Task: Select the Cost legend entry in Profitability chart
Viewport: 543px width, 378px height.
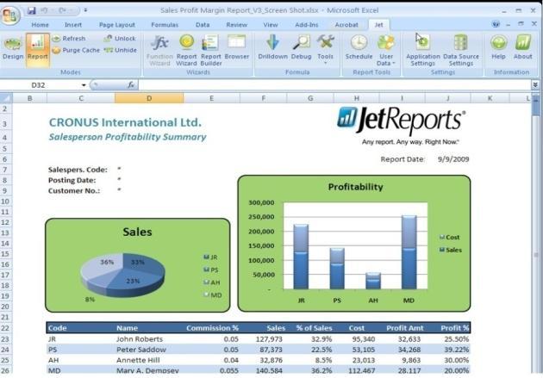Action: 450,238
